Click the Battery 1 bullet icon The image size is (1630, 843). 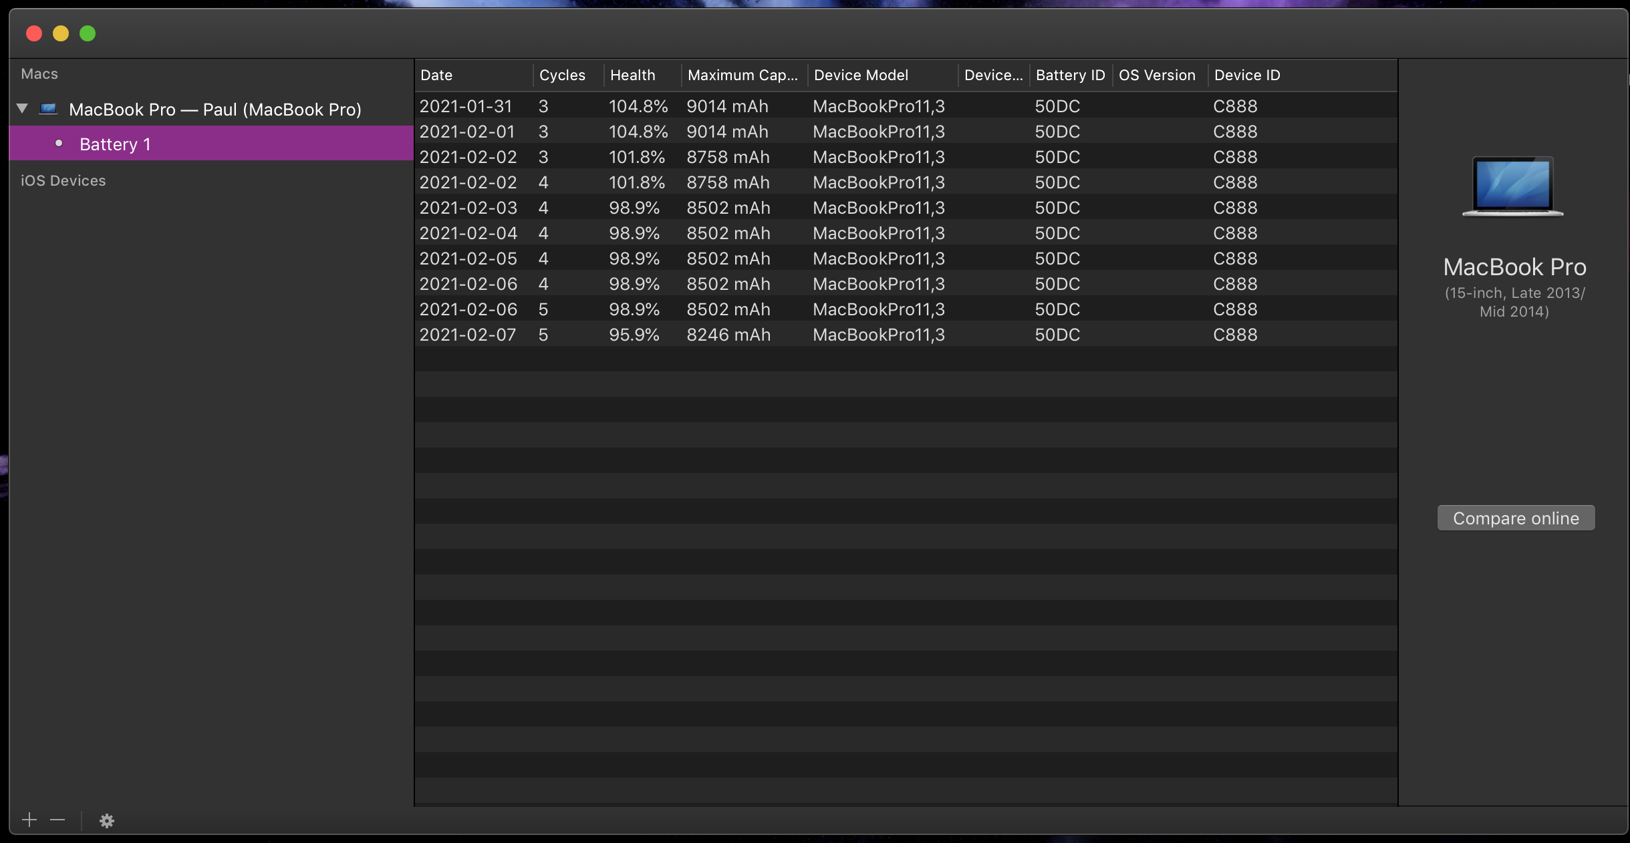[x=59, y=144]
